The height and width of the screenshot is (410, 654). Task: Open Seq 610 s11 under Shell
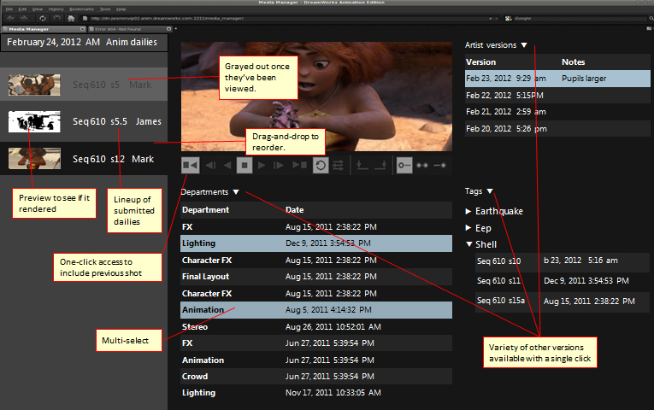tap(563, 281)
